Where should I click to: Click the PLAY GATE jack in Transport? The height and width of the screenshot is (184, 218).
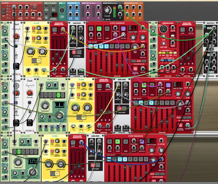[x=77, y=14]
